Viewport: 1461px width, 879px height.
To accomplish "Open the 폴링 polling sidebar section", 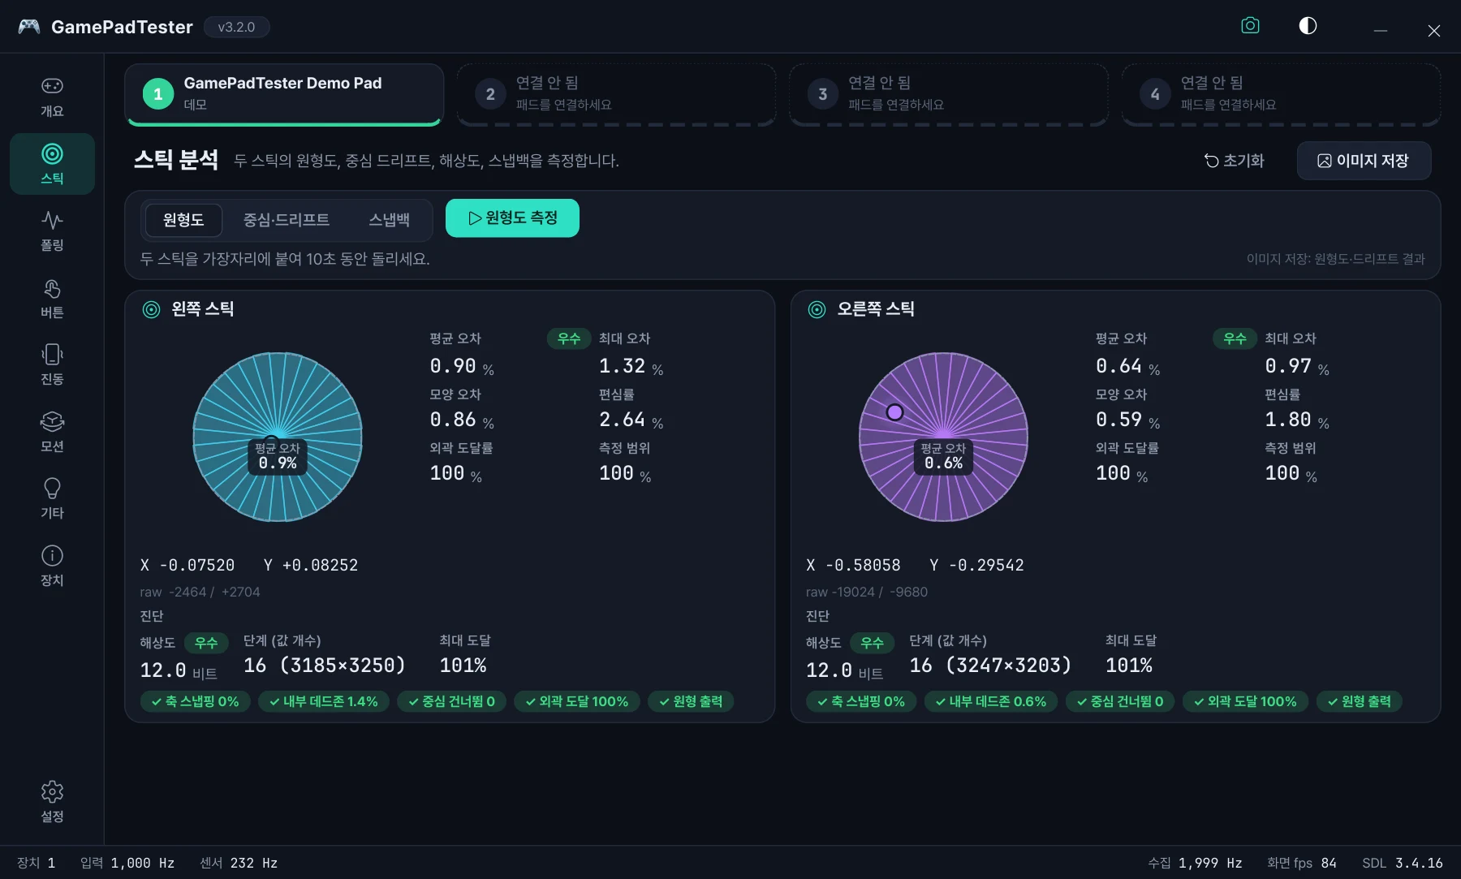I will 52,231.
